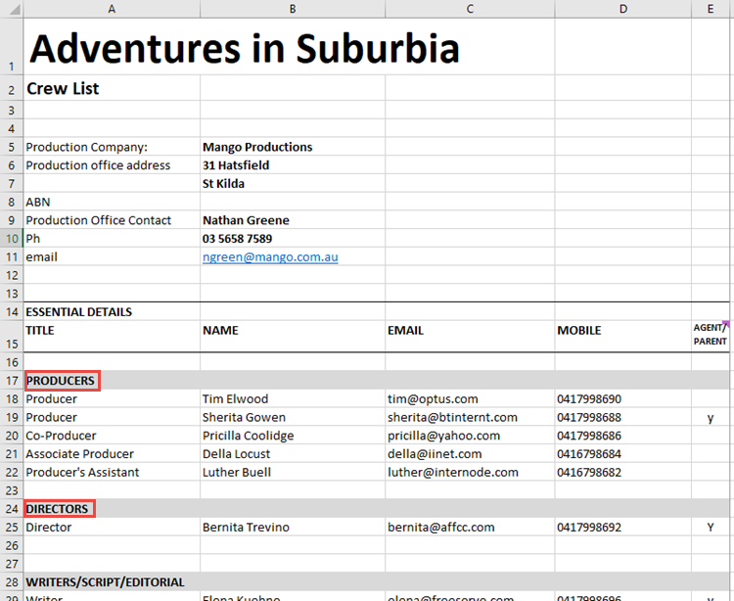Image resolution: width=734 pixels, height=601 pixels.
Task: Click the Select All corner triangle
Action: pyautogui.click(x=15, y=10)
